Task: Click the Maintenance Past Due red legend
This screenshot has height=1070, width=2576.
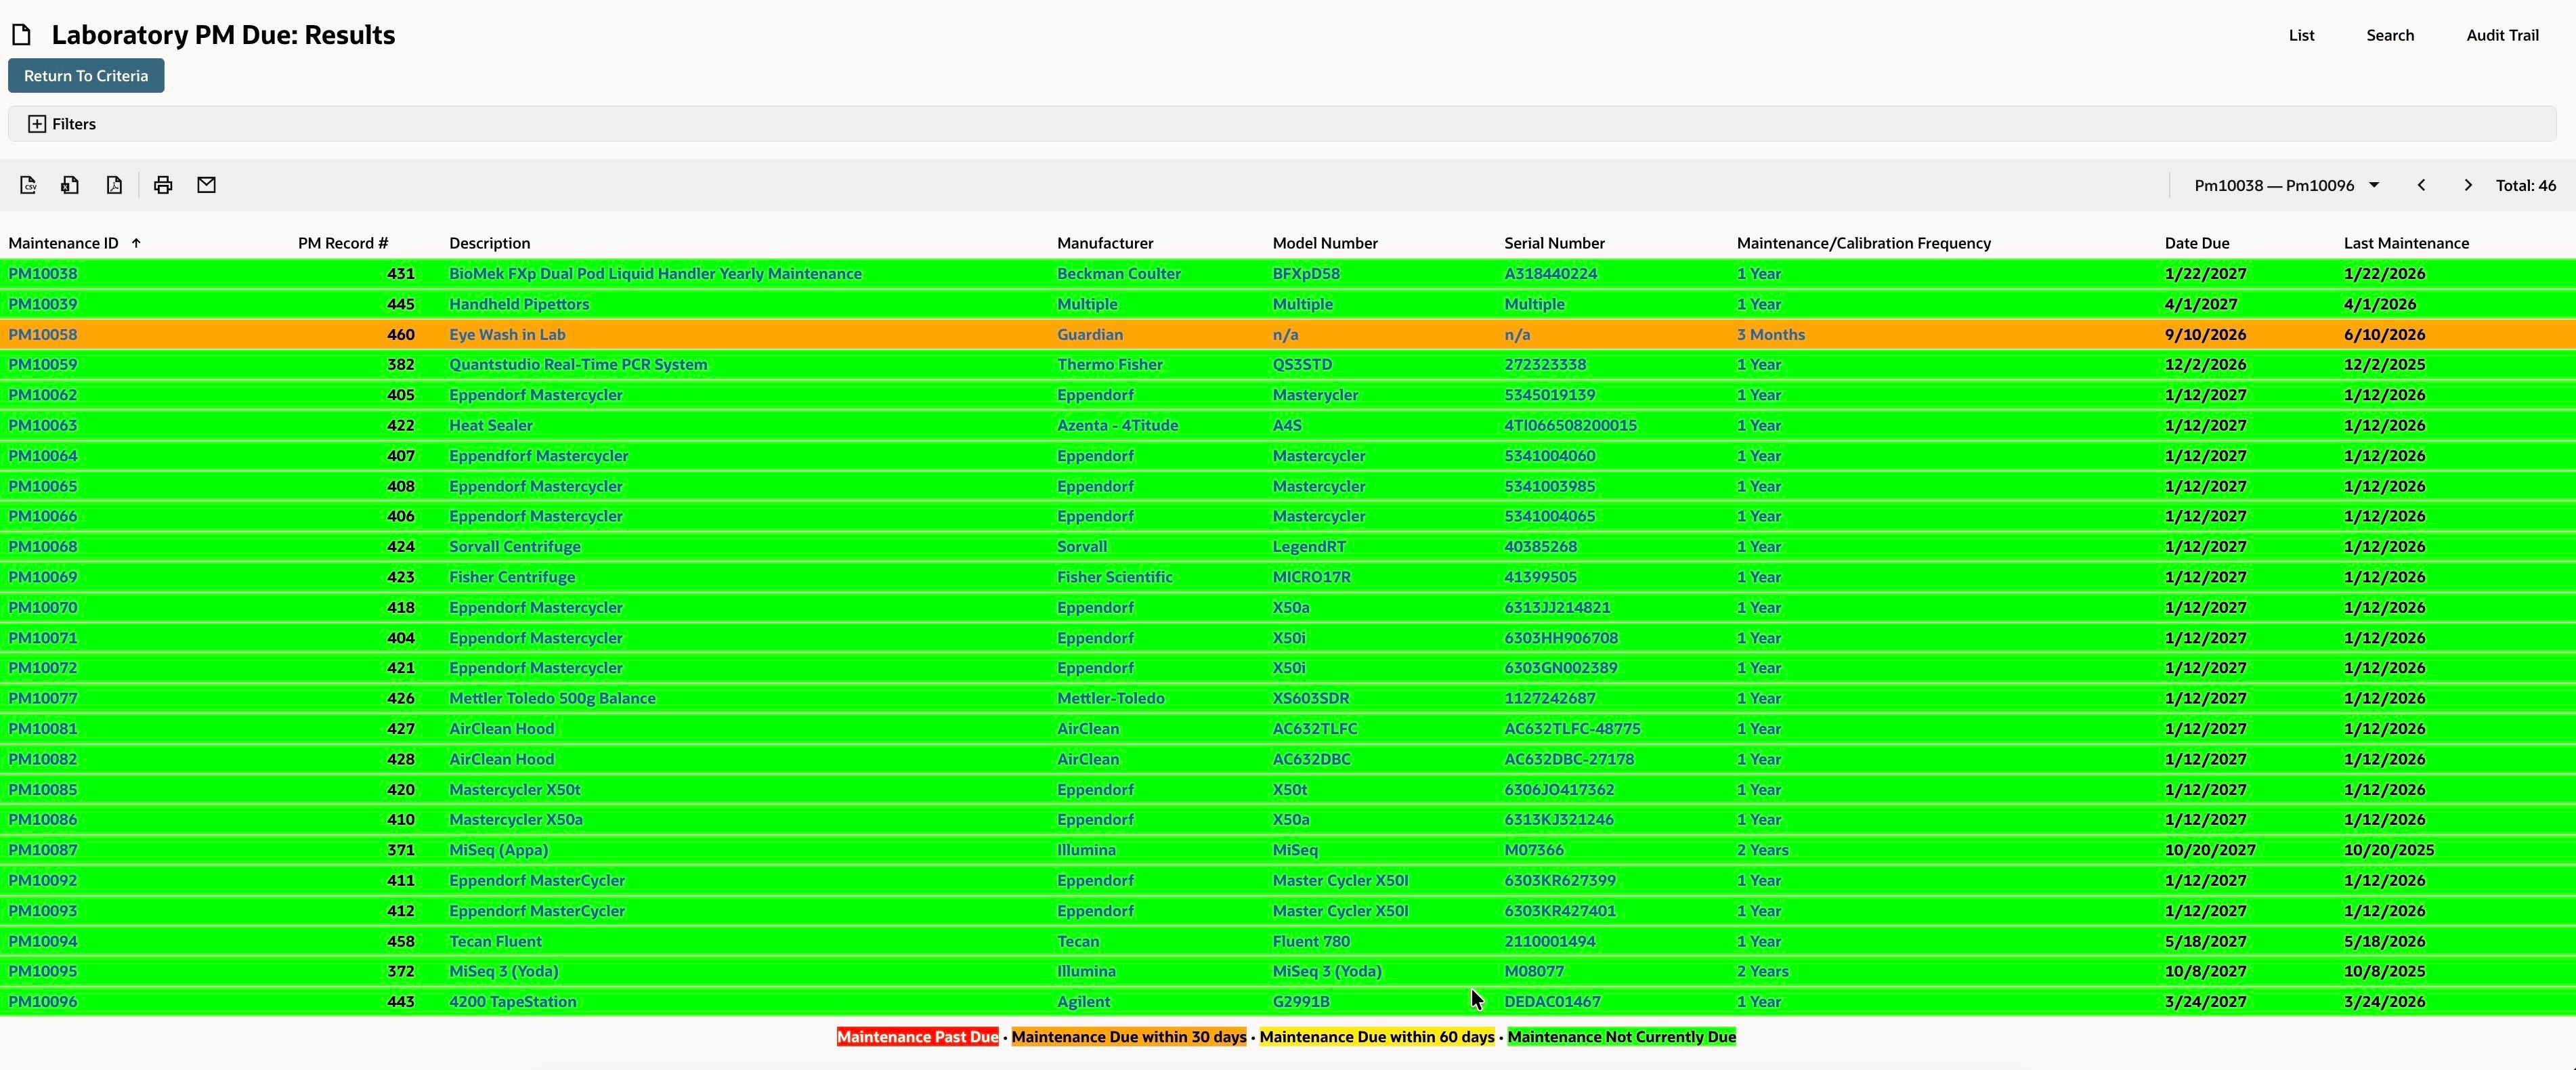Action: (x=917, y=1037)
